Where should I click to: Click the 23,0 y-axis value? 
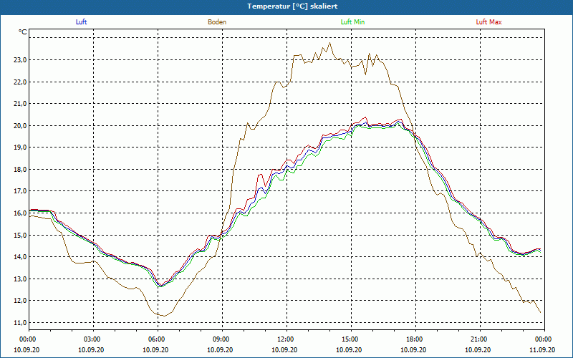[20, 60]
